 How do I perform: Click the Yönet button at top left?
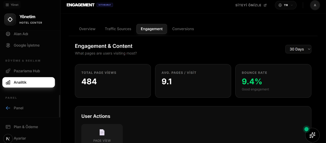pos(12,5)
